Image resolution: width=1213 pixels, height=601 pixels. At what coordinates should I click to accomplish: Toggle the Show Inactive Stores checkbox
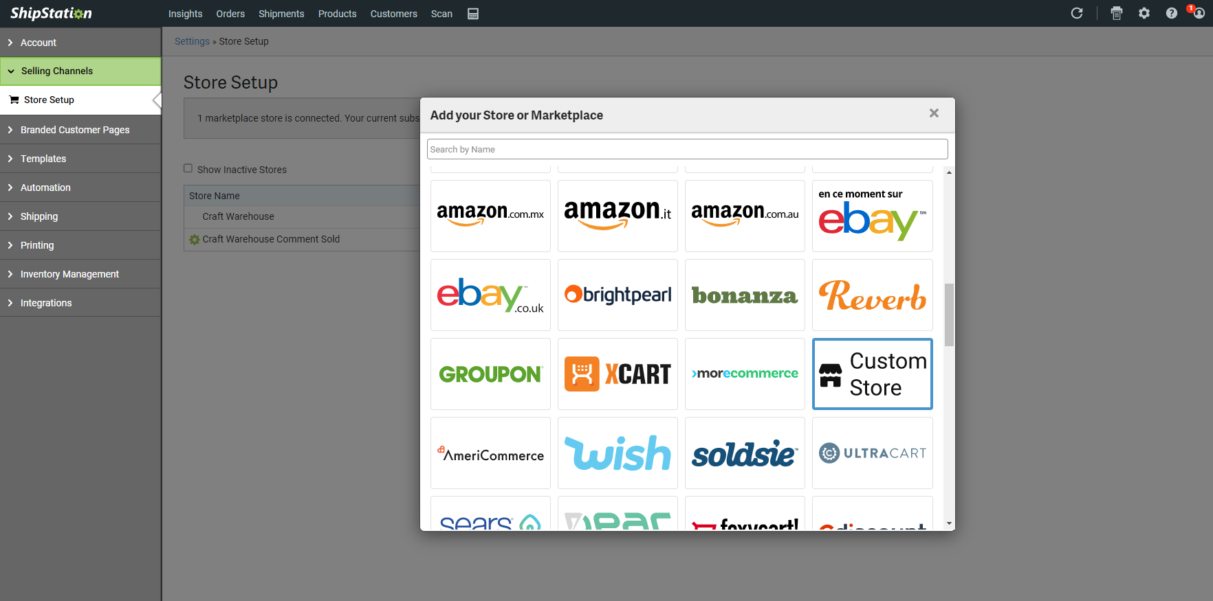[188, 168]
